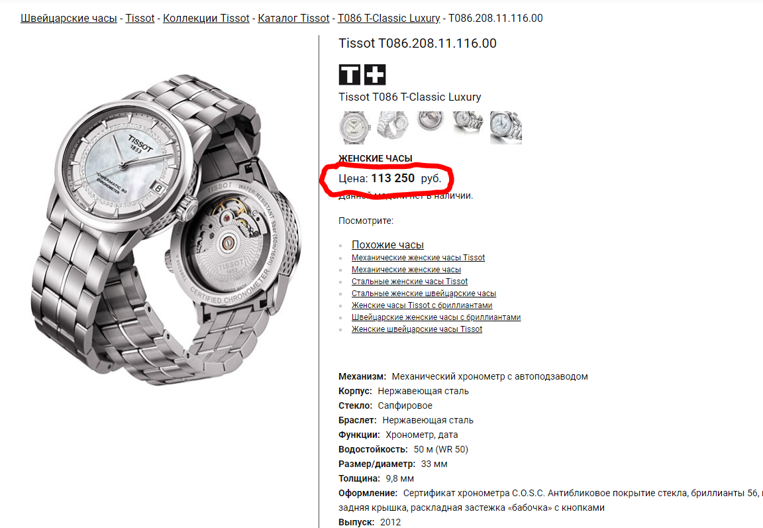Click the Tissot T logo icon
Viewport: 763px width, 528px height.
point(350,75)
